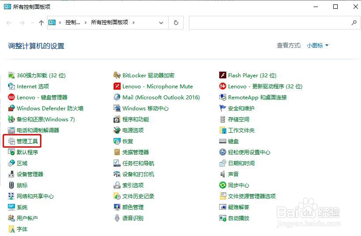Click the 鼠标 mouse icon
Screen dimensions: 361x236
[x=11, y=185]
